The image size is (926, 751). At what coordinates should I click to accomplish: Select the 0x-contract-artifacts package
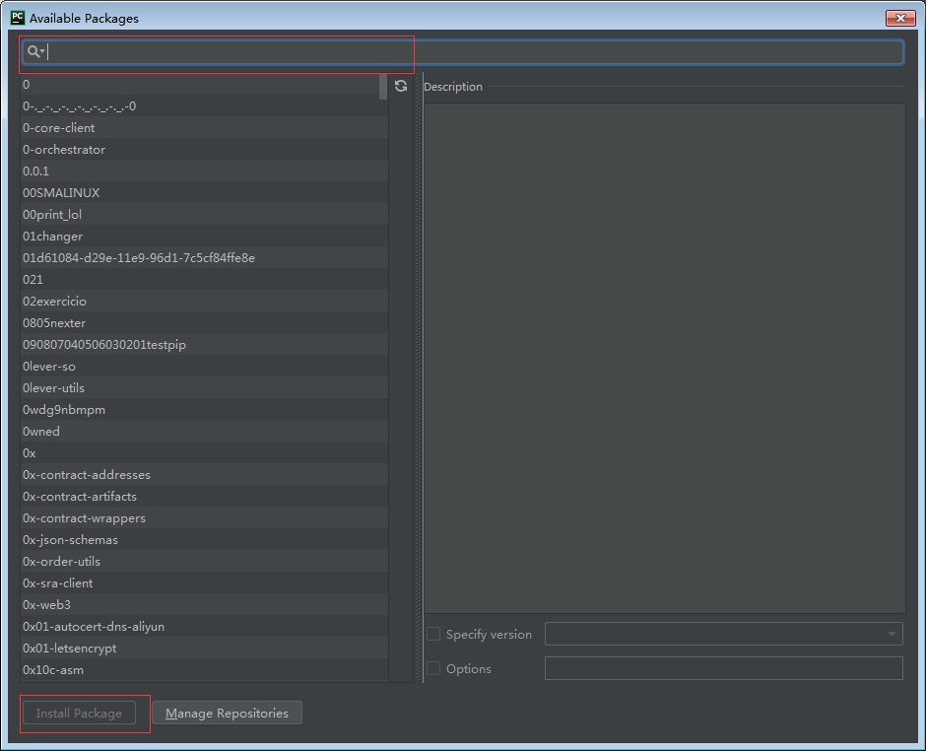[x=204, y=497]
